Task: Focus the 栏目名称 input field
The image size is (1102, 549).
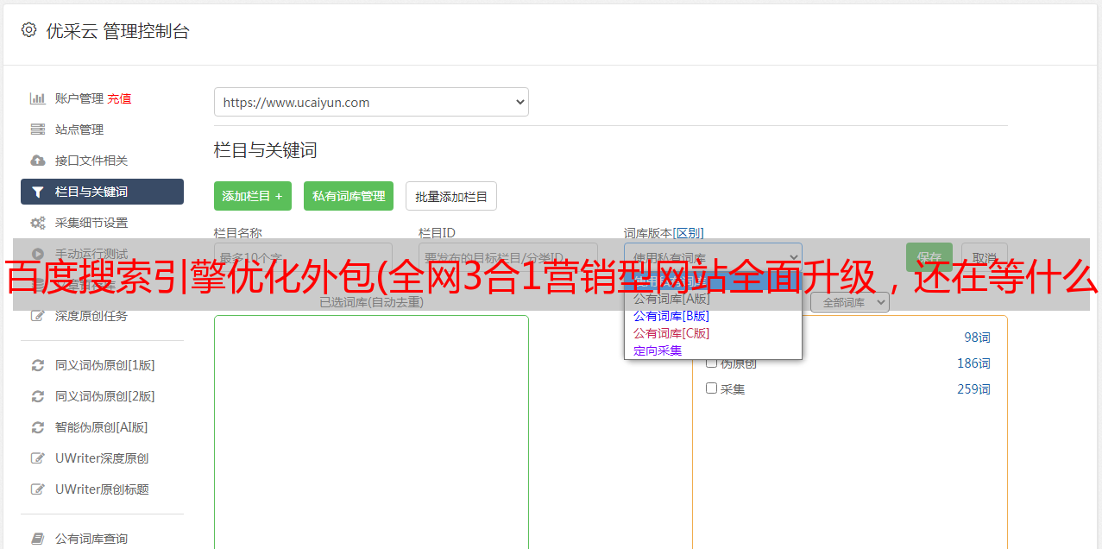Action: pos(303,257)
